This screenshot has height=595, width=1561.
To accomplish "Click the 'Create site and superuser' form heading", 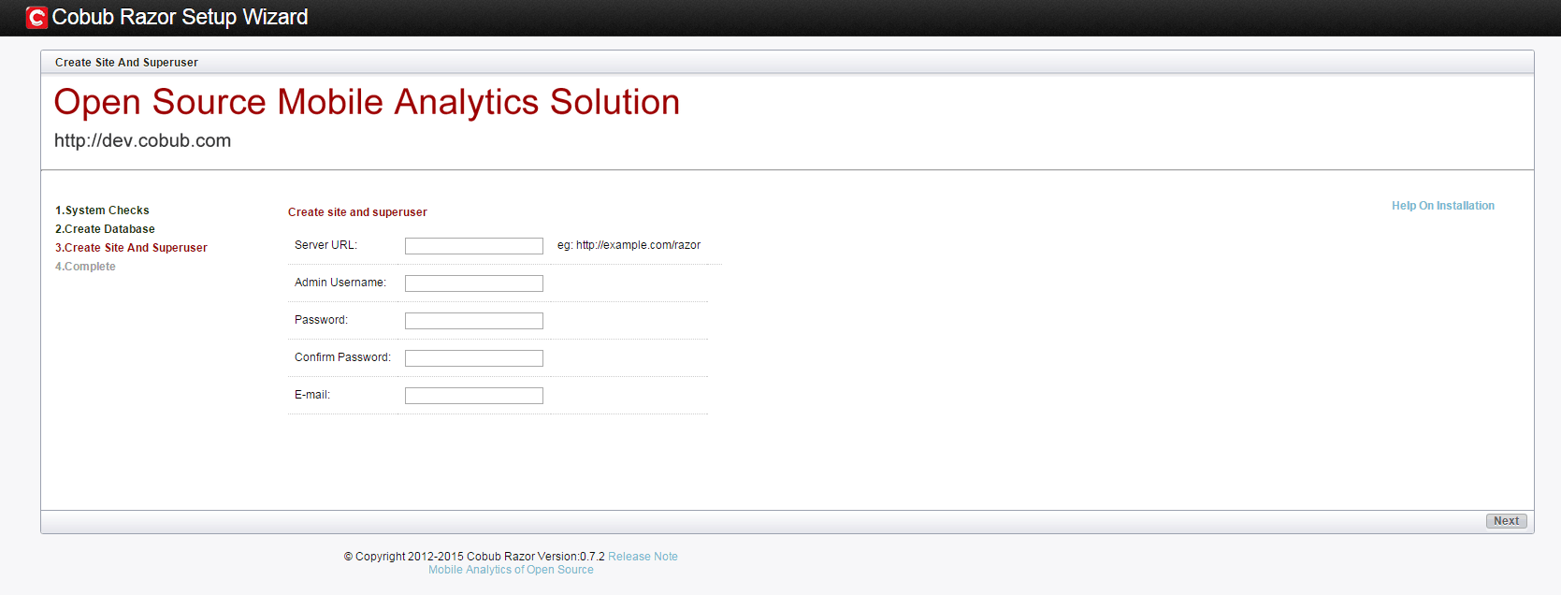I will point(357,212).
